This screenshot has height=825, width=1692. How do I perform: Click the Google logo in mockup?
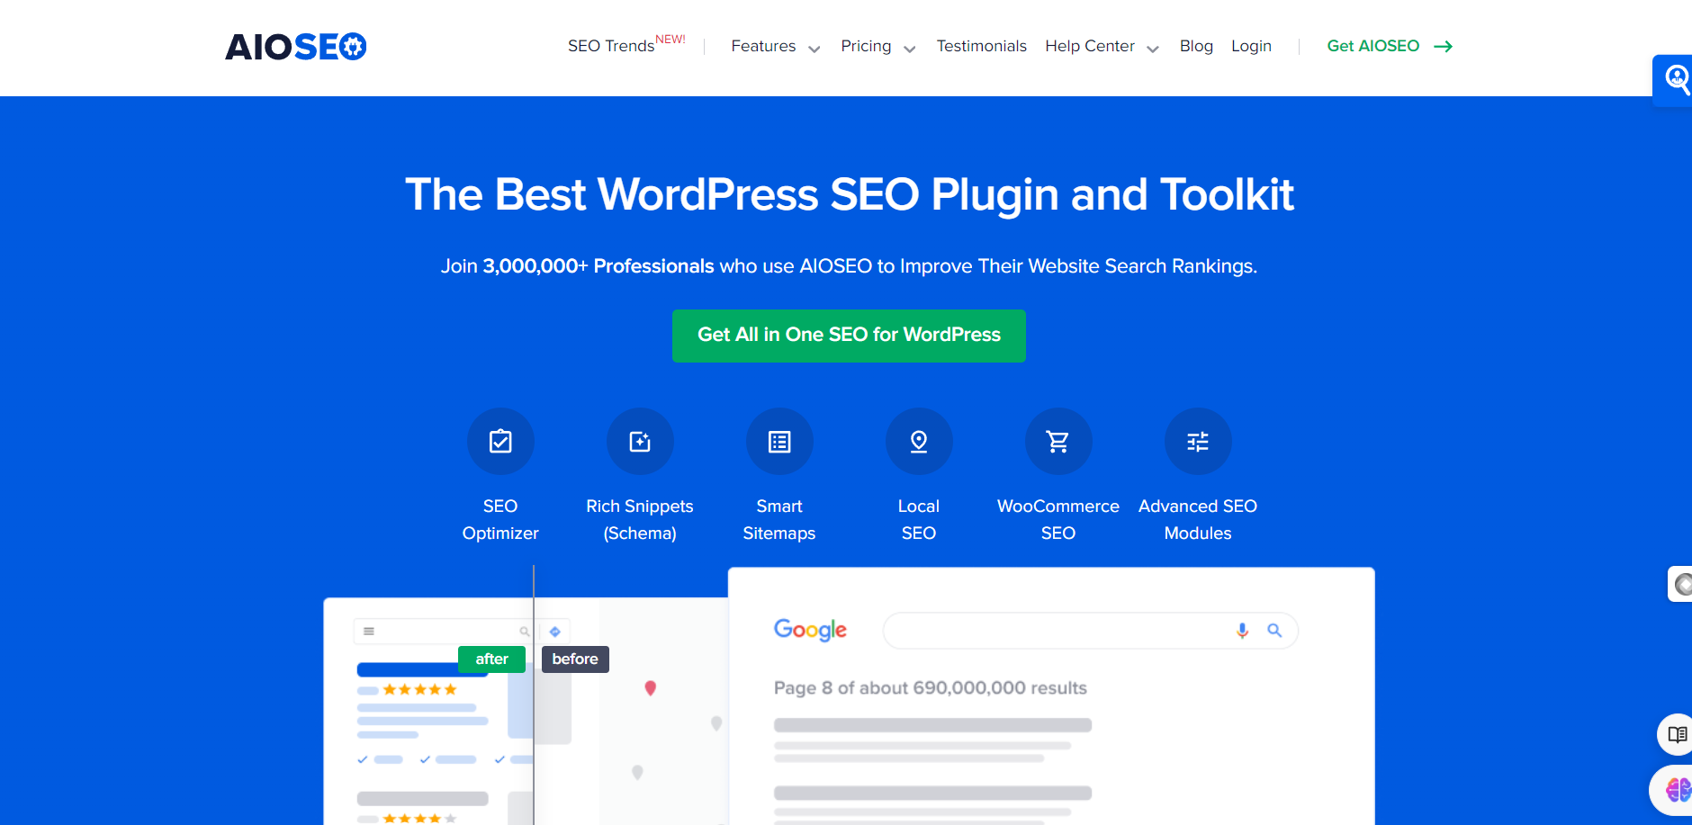(x=810, y=630)
